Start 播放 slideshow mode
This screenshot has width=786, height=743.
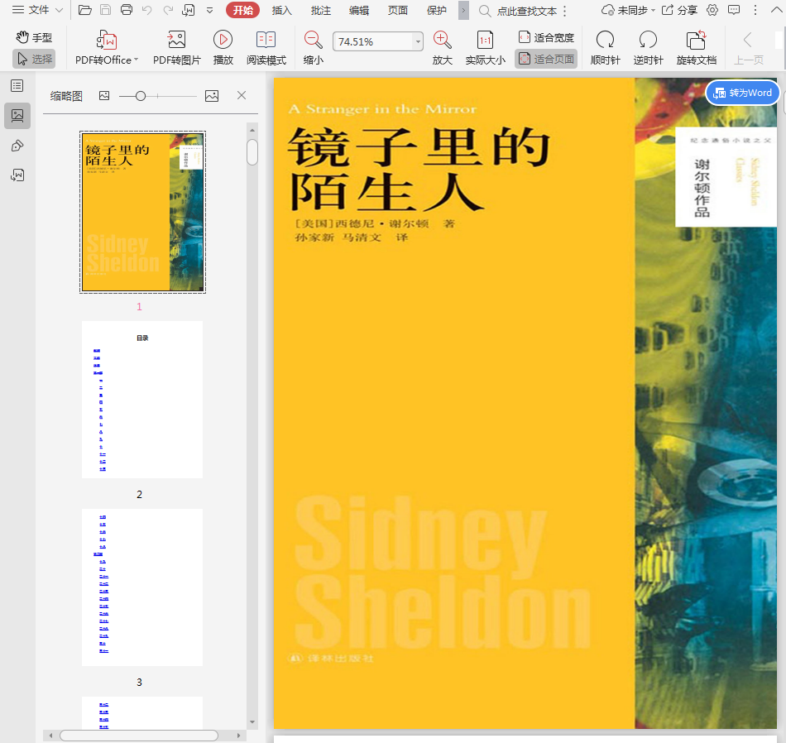223,48
